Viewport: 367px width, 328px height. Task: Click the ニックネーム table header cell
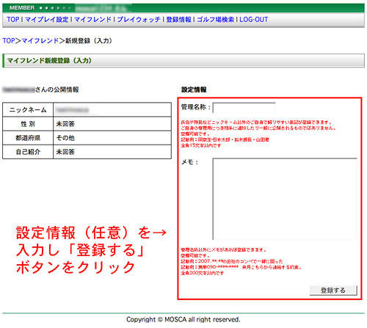pyautogui.click(x=28, y=110)
